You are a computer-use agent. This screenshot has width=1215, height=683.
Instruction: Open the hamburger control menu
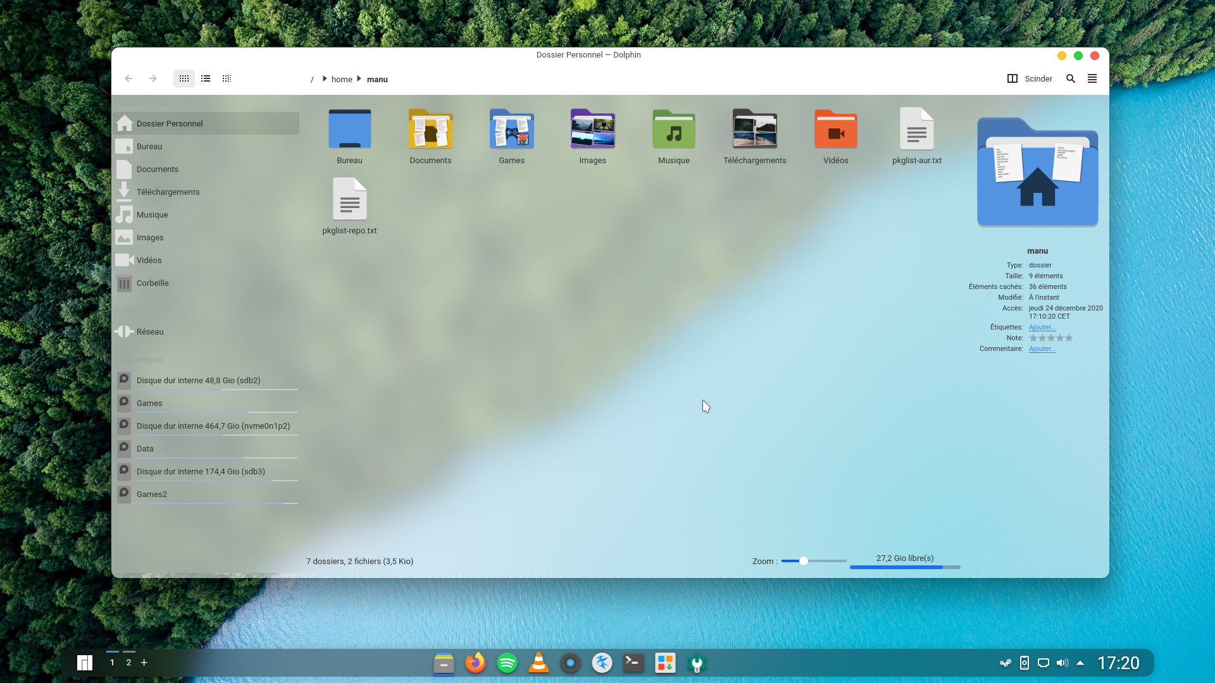(1092, 78)
